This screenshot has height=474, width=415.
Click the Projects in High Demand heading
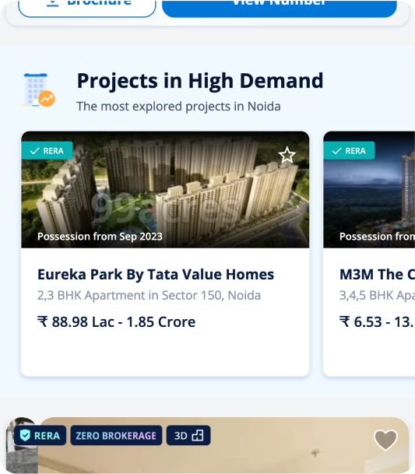coord(200,81)
